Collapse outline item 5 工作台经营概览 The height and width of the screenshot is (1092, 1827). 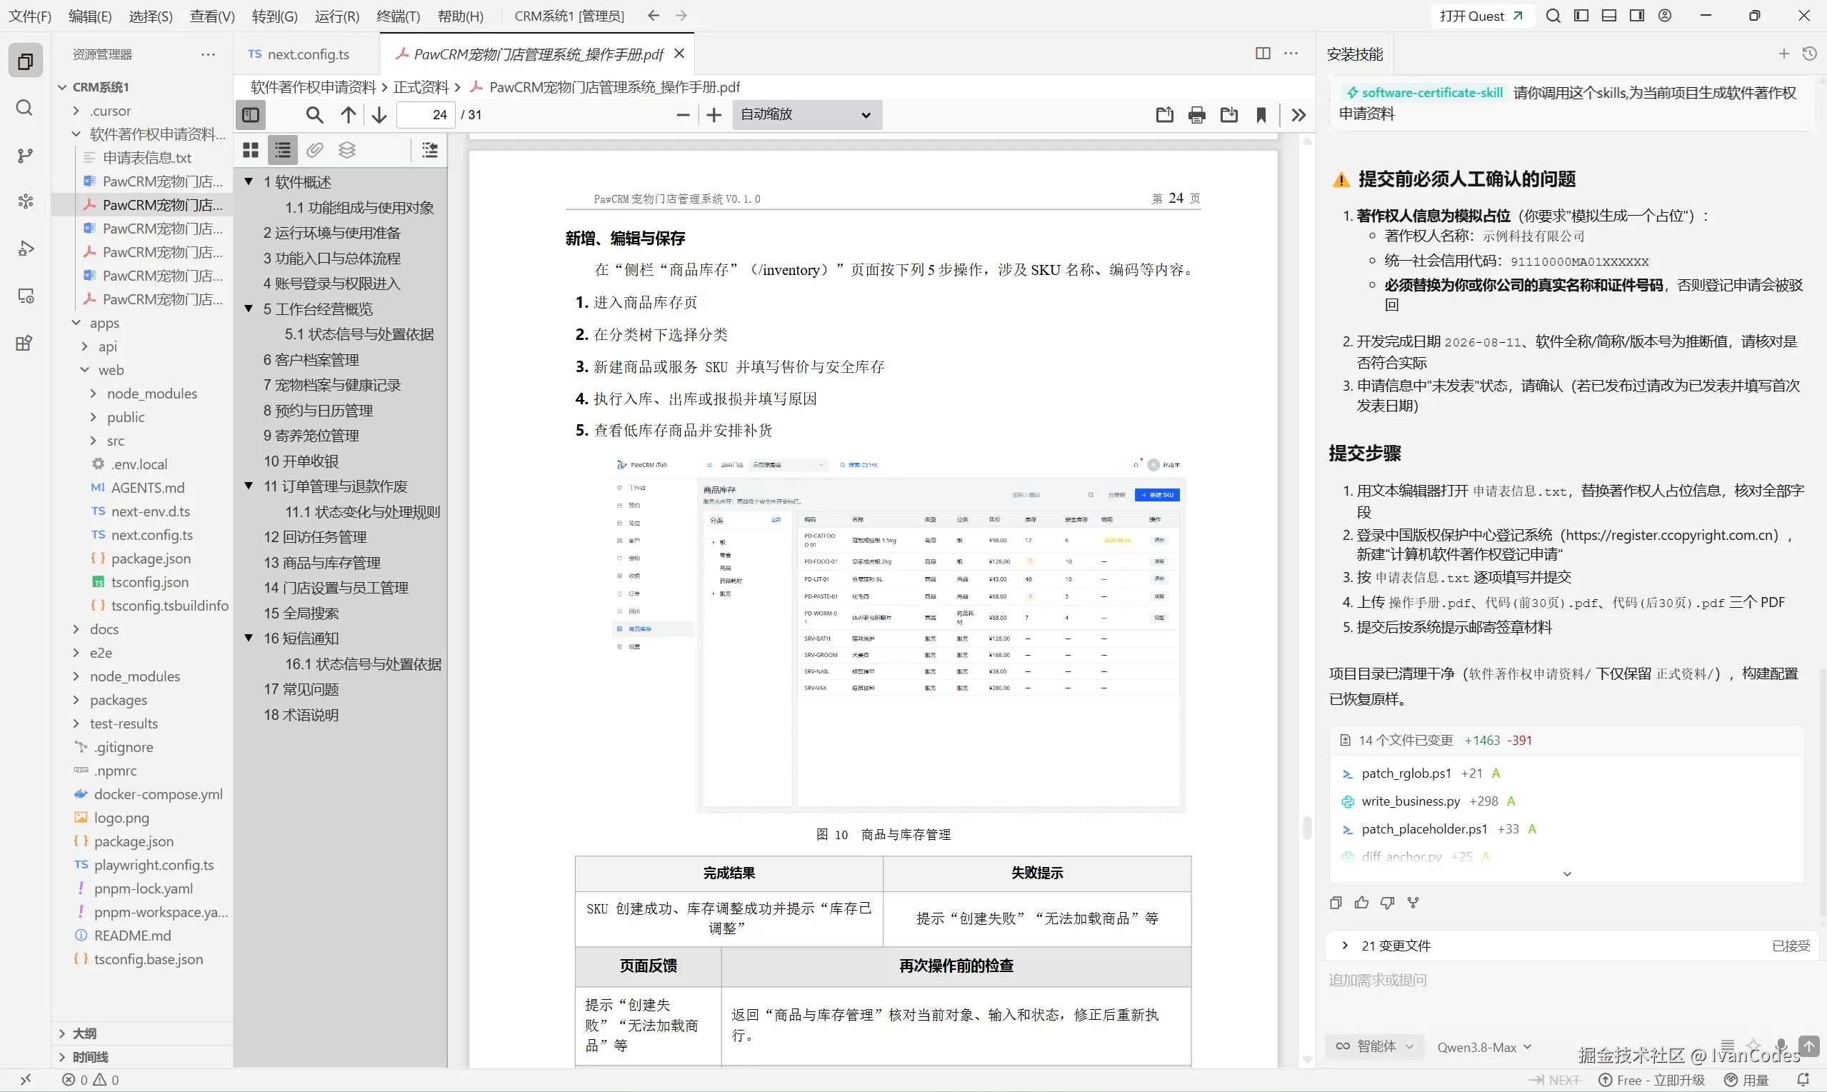tap(249, 309)
